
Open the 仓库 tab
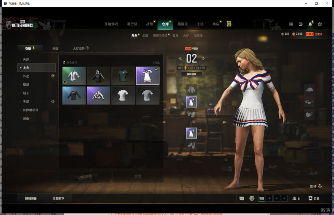coord(165,24)
